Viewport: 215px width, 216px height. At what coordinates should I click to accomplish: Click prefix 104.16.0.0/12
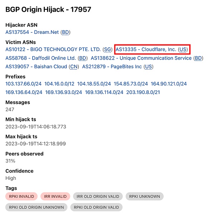coord(59,84)
